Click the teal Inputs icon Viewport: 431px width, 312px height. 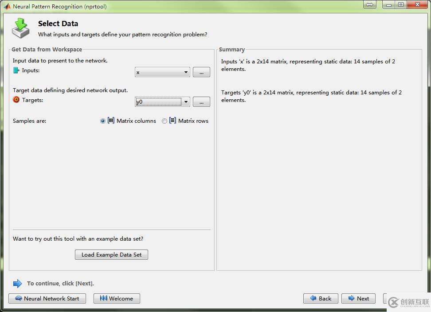point(16,70)
